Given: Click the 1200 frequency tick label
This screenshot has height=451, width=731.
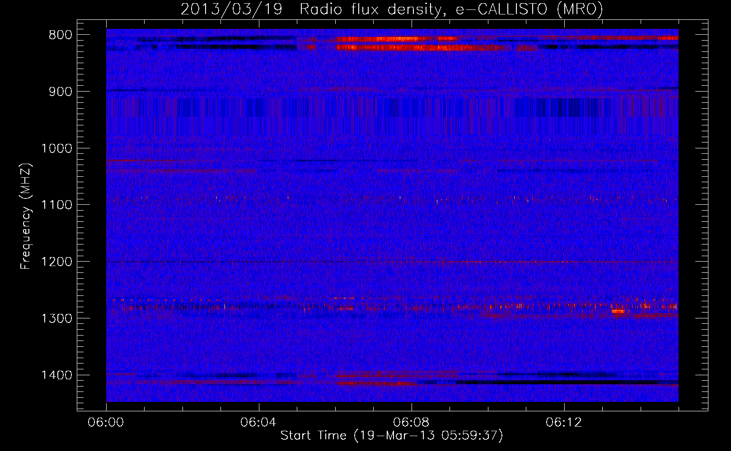Looking at the screenshot, I should [x=56, y=262].
